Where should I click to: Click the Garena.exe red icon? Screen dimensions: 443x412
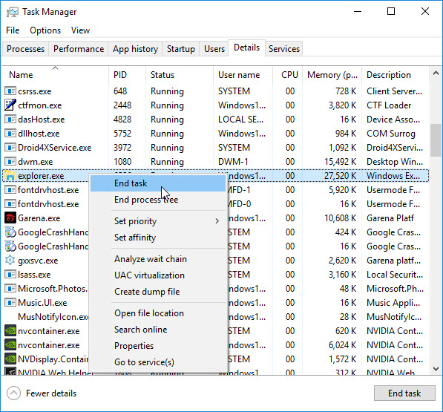pyautogui.click(x=10, y=218)
